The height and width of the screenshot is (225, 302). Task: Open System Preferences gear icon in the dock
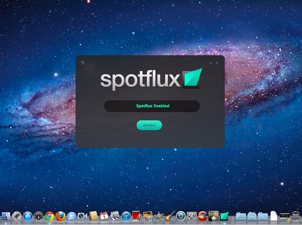point(192,216)
